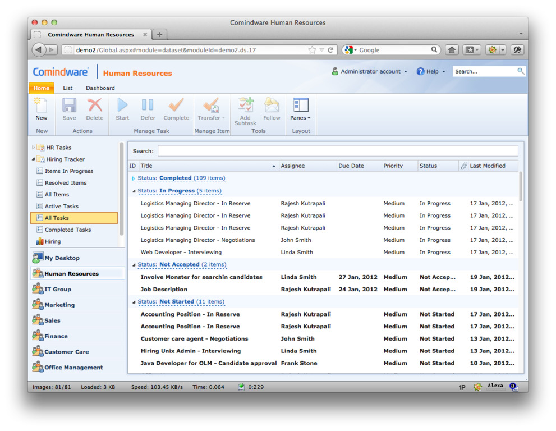Sort by the Assignee column header

308,166
